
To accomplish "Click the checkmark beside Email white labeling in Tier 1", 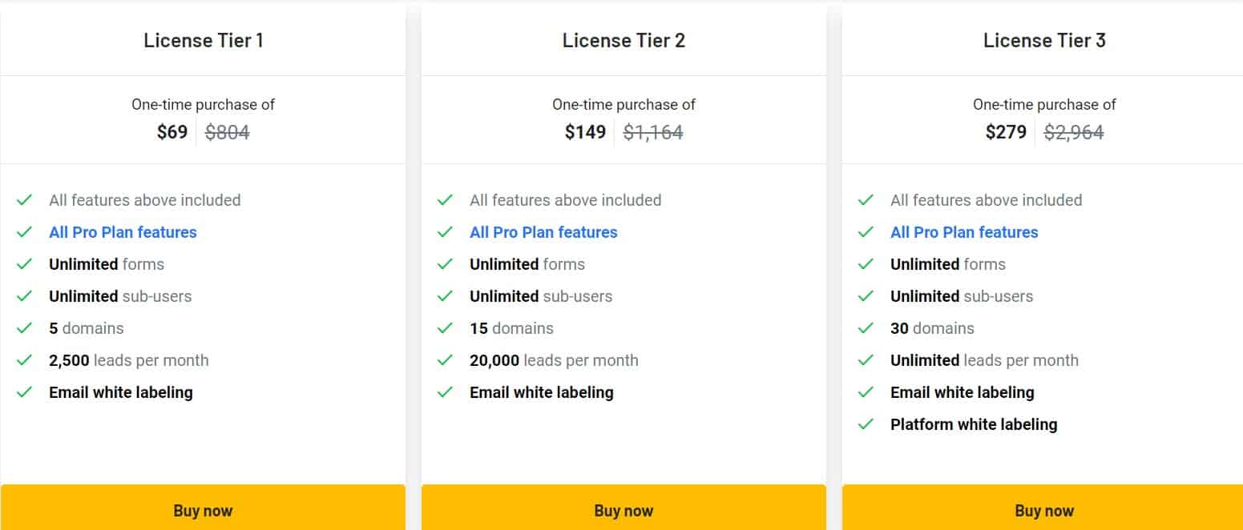I will (25, 392).
